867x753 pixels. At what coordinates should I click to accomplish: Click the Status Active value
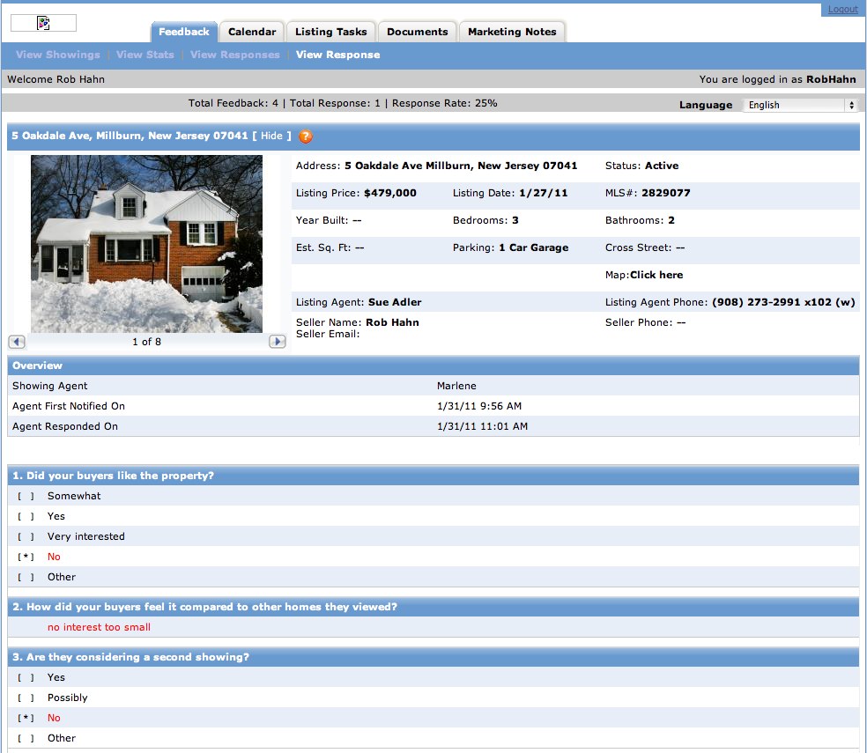point(662,166)
